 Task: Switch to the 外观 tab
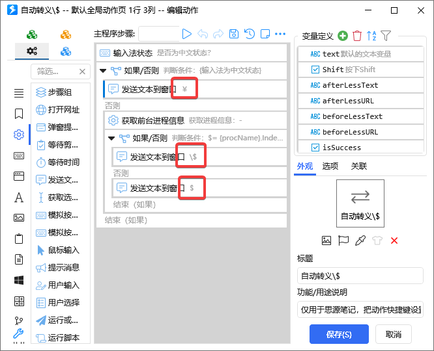tap(305, 166)
